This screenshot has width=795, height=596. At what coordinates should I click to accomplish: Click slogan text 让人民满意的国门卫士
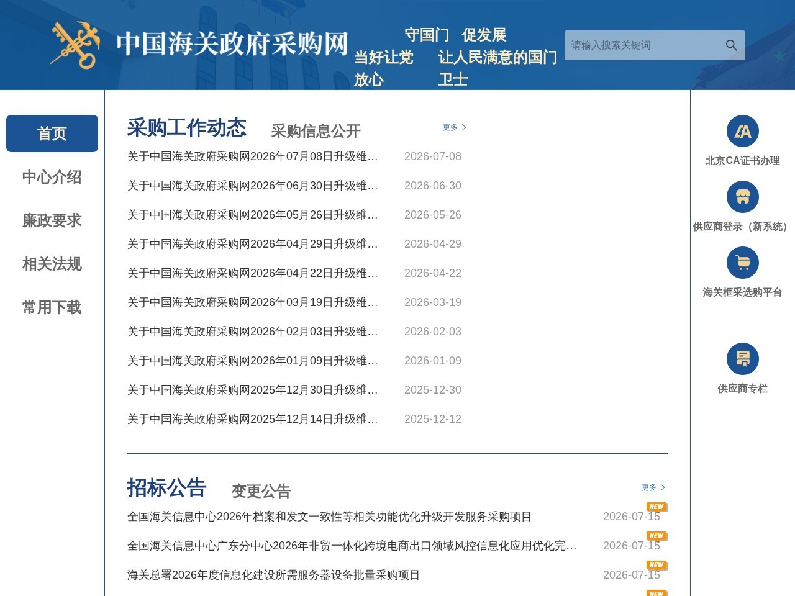pos(497,68)
